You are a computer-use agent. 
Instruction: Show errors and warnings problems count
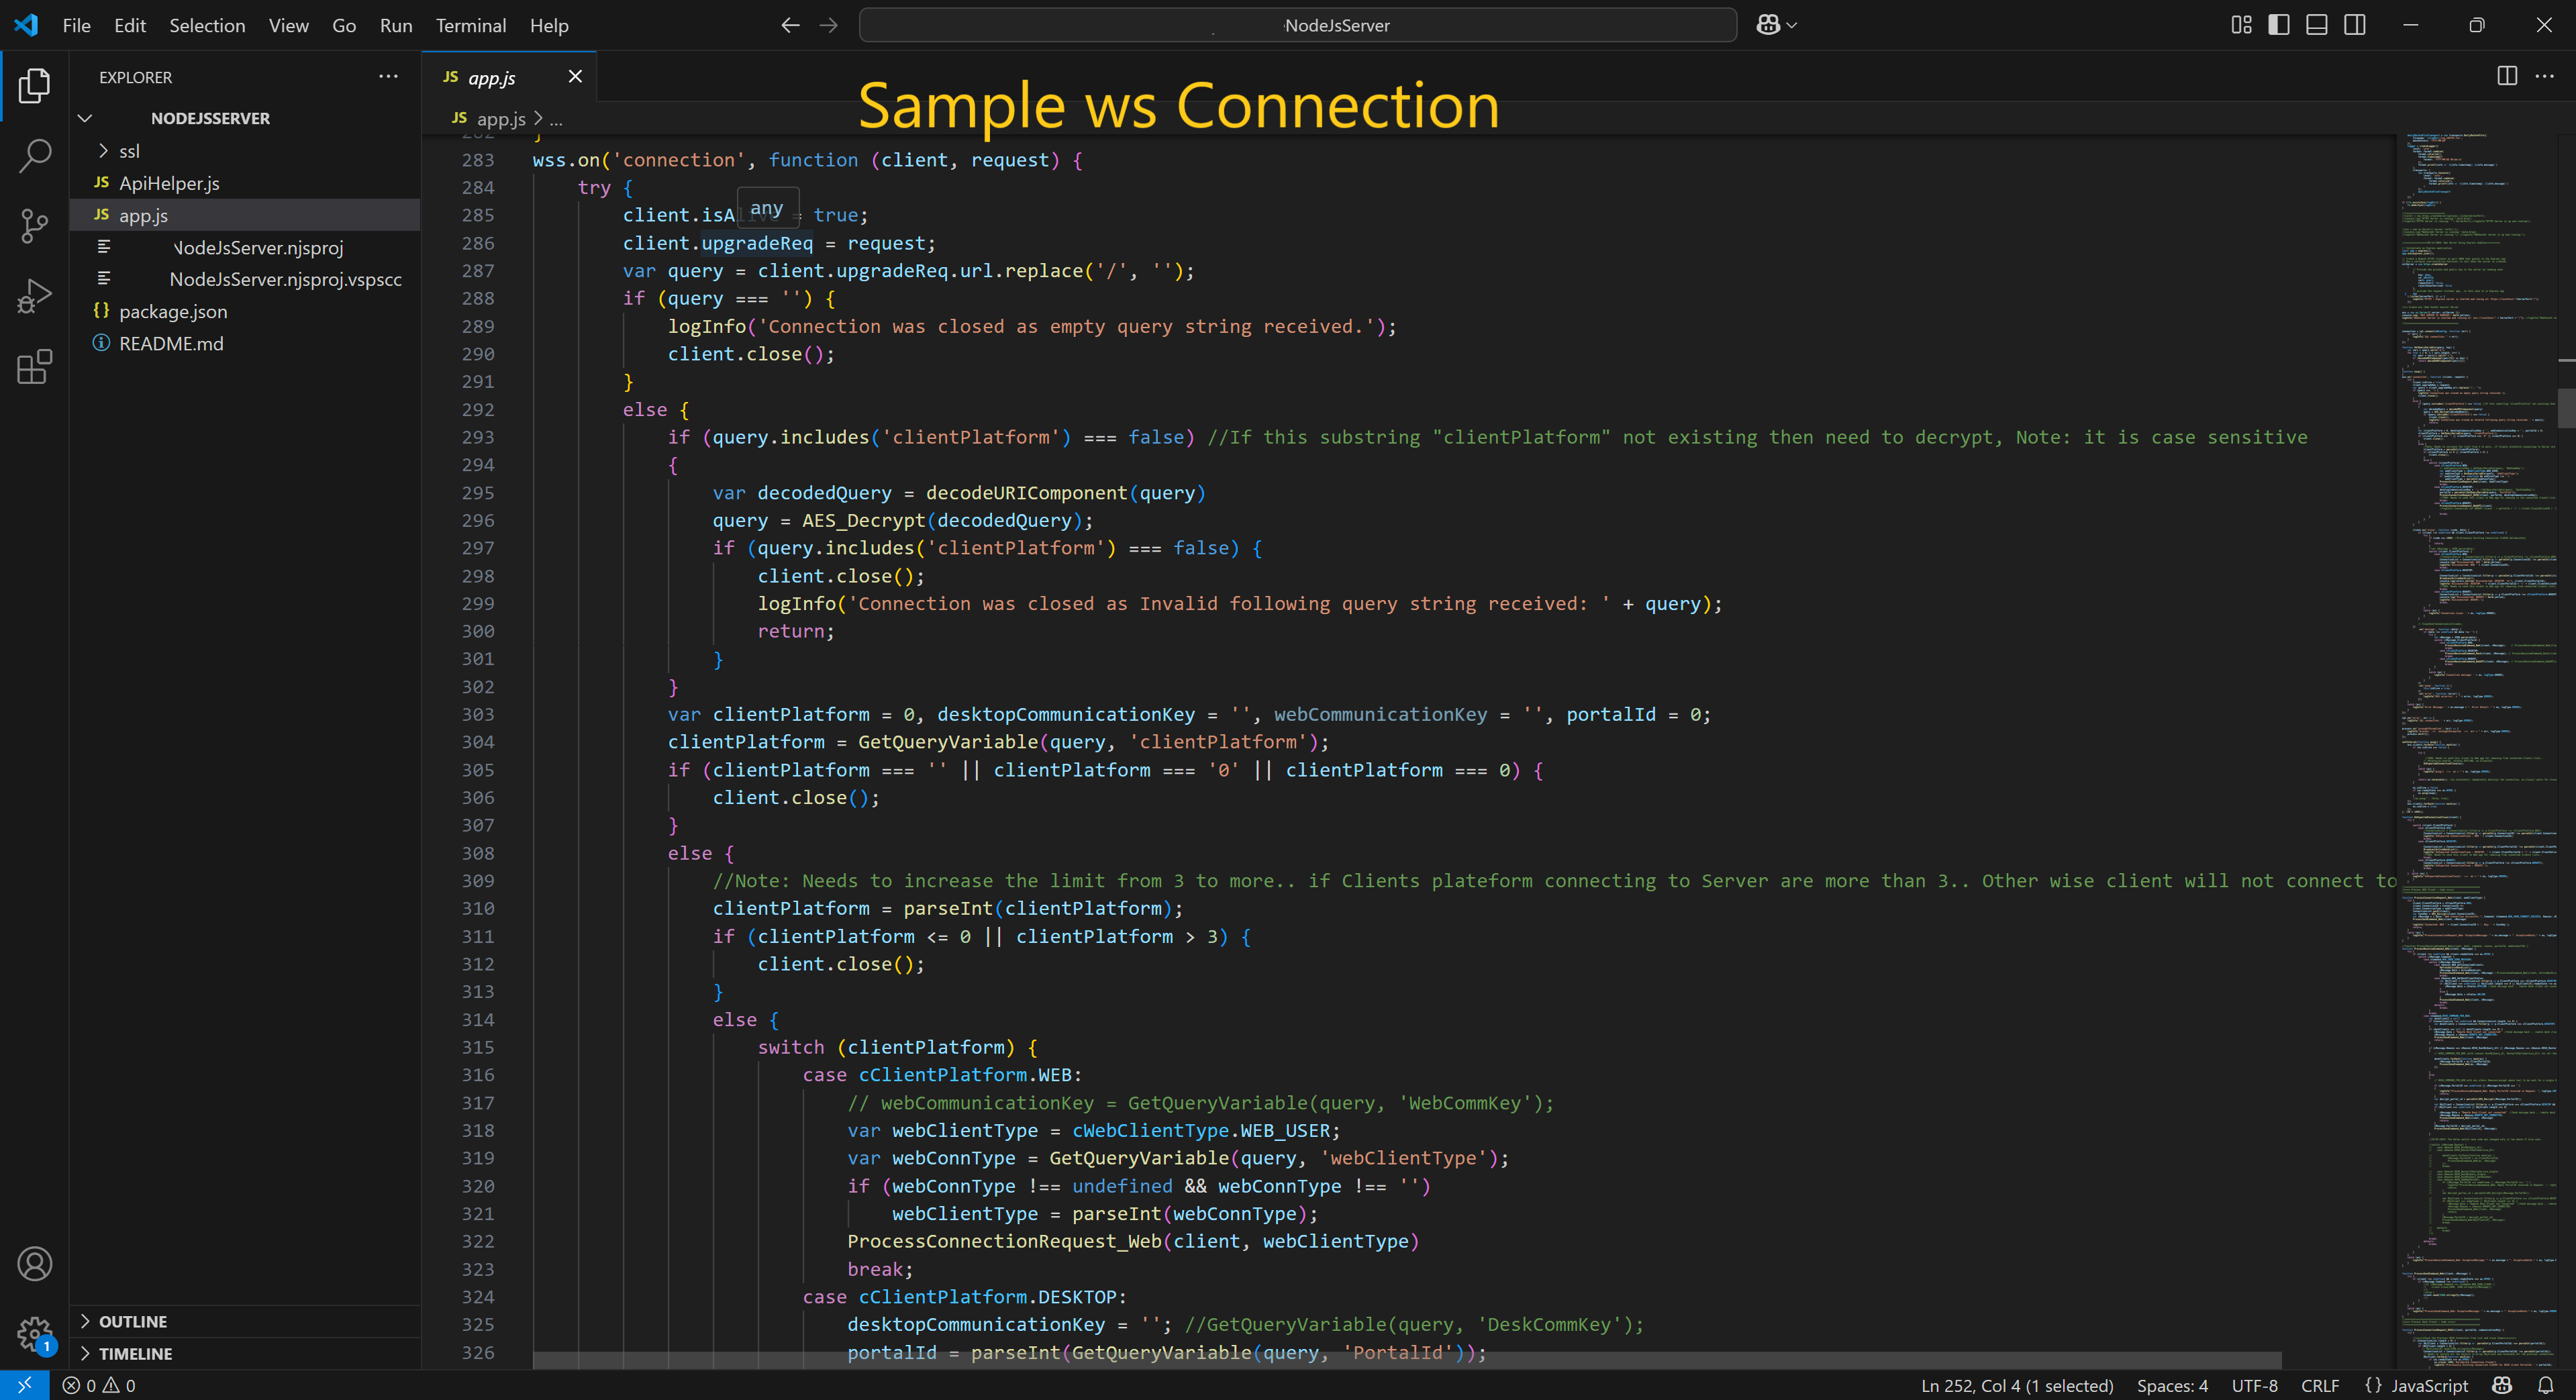pyautogui.click(x=99, y=1385)
